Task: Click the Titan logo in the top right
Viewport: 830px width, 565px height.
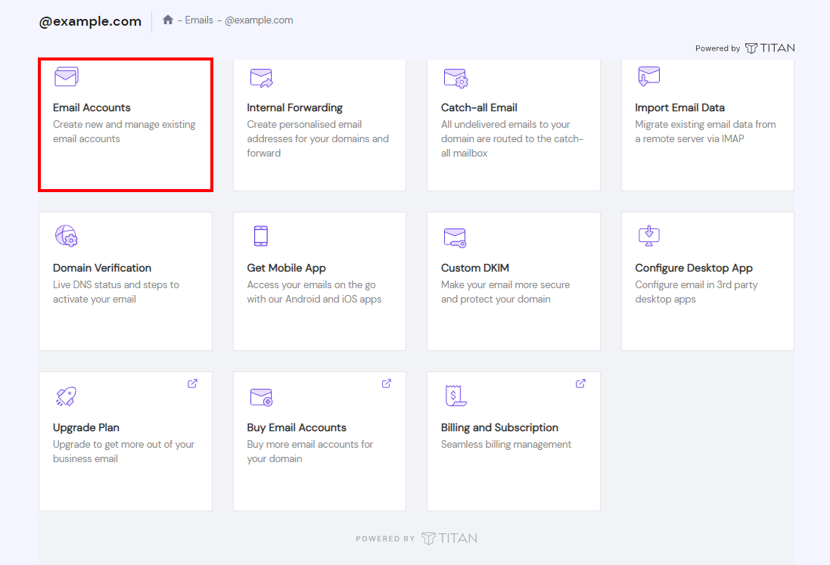Action: [769, 48]
